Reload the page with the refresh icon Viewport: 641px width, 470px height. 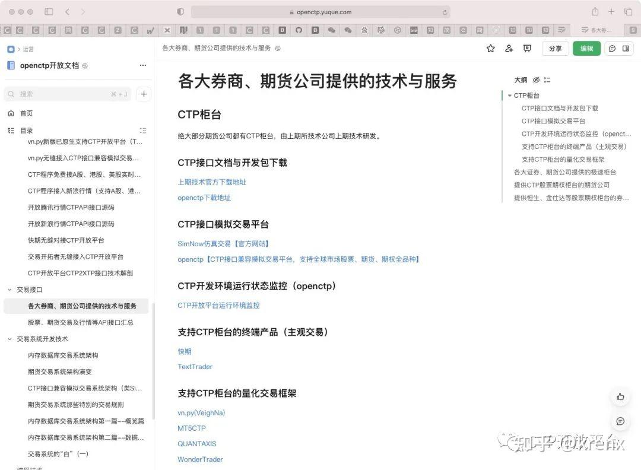point(445,12)
